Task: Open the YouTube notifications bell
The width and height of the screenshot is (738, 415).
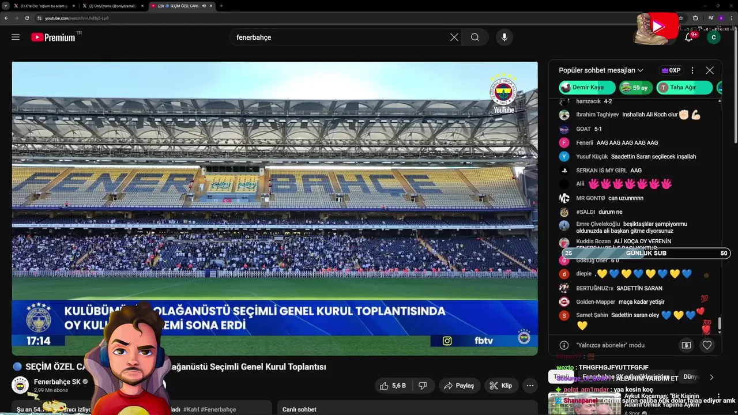Action: 688,37
